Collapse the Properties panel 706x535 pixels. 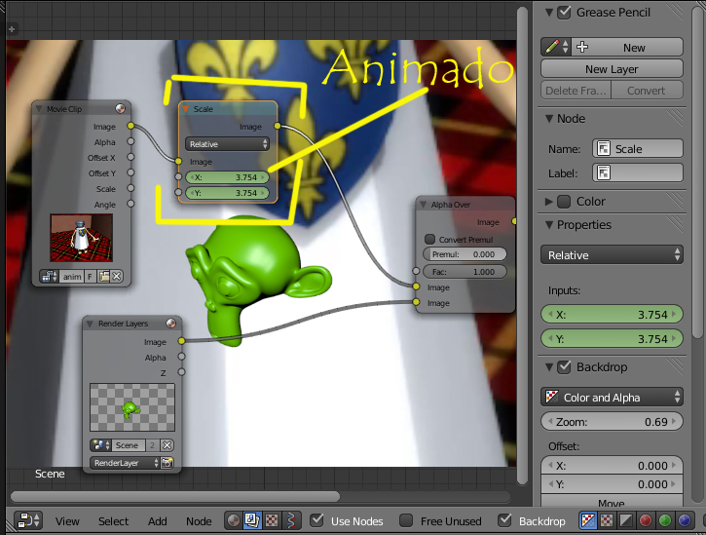549,224
